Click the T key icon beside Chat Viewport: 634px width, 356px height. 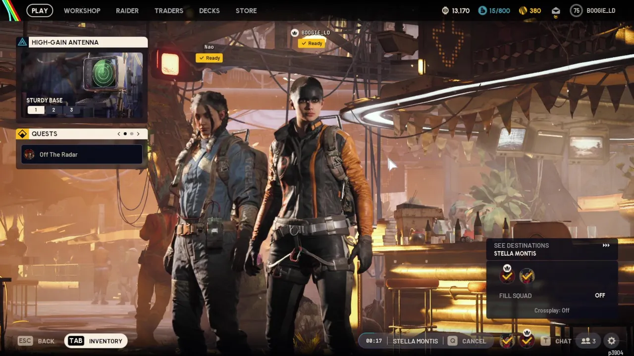pos(545,341)
